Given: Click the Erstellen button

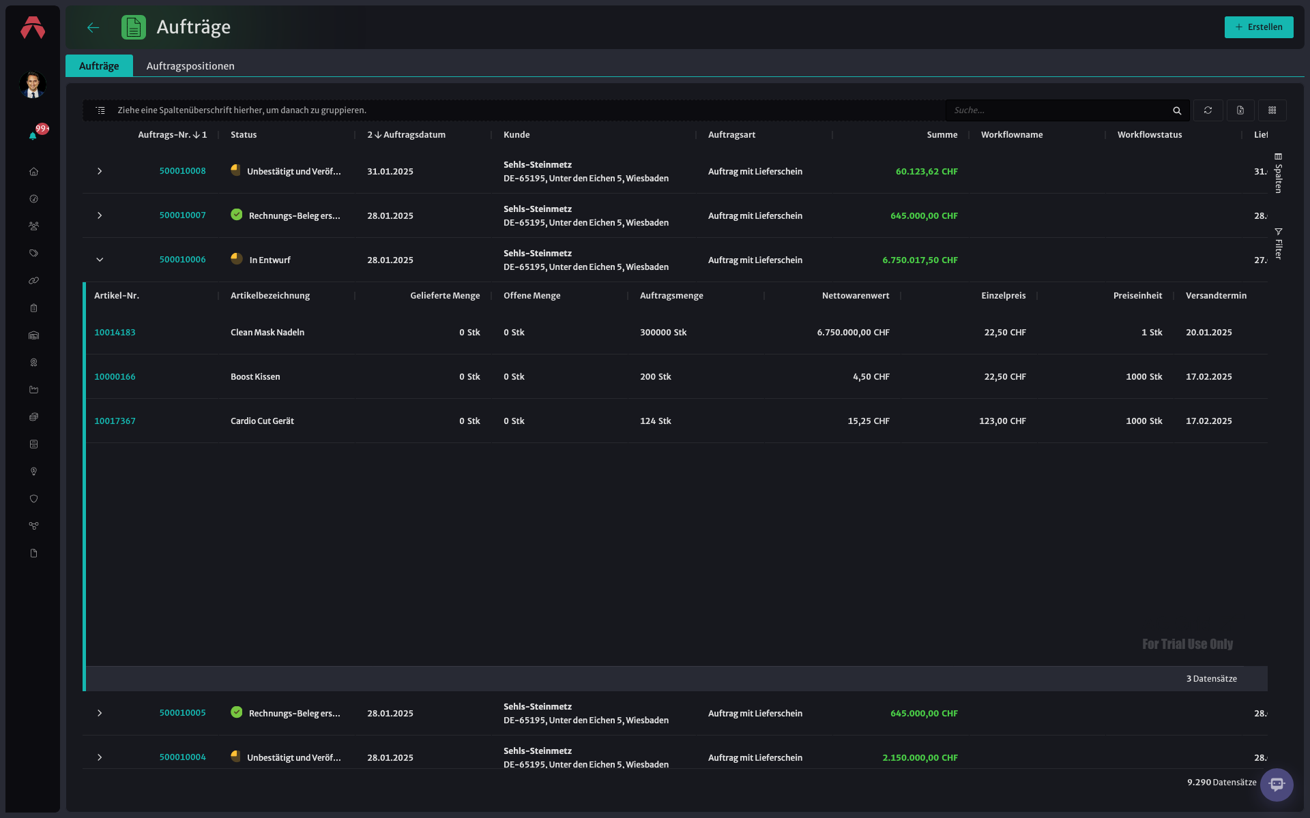Looking at the screenshot, I should (1259, 27).
